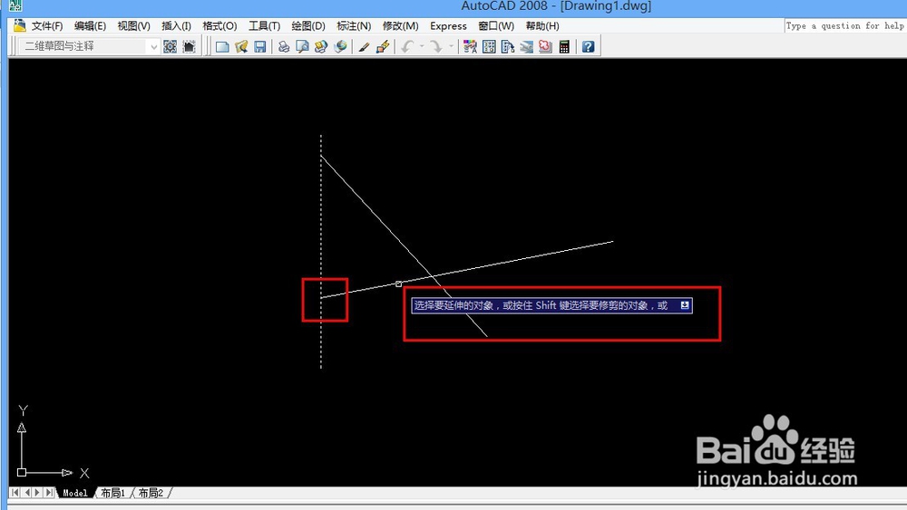The image size is (907, 510).
Task: Click the workspace settings gear icon
Action: tap(171, 46)
